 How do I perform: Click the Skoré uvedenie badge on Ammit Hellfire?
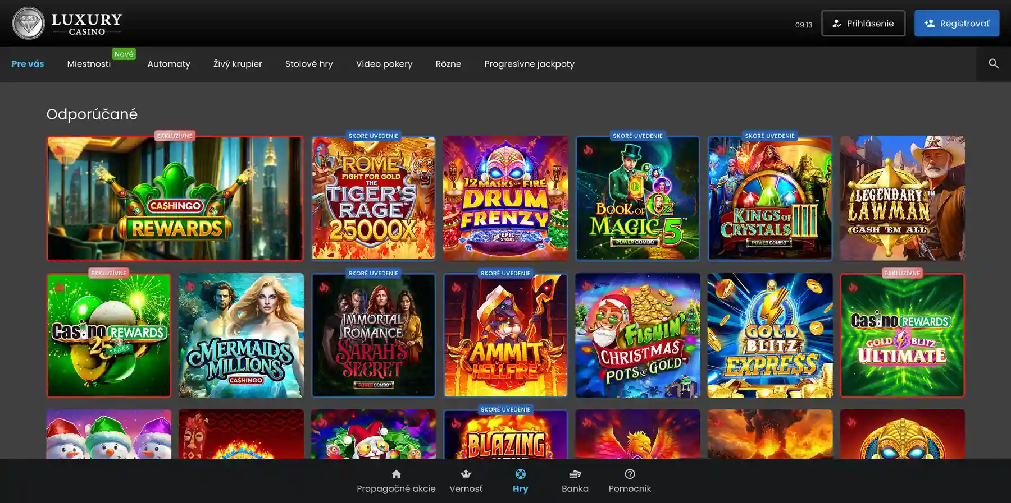505,273
